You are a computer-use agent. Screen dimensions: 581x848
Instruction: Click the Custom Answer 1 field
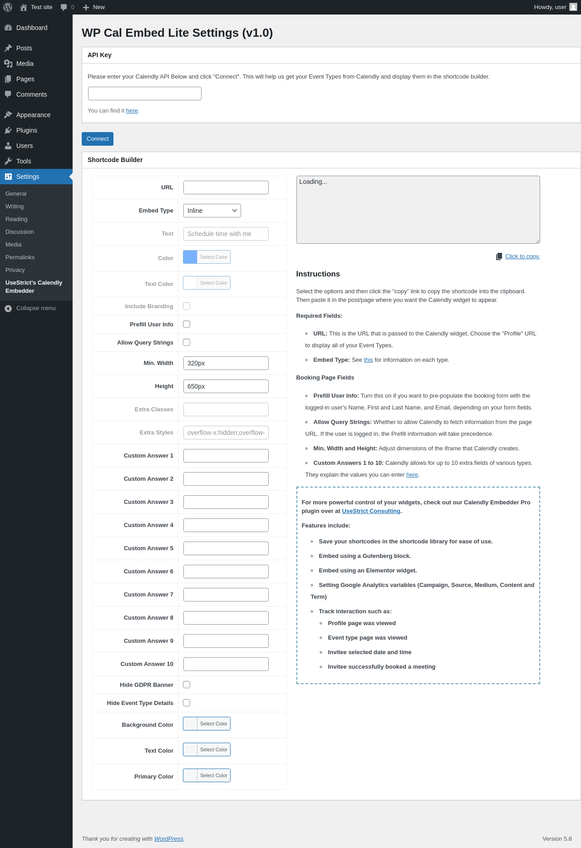tap(226, 456)
